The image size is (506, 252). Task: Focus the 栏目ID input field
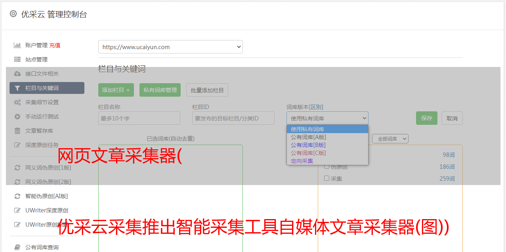click(x=233, y=118)
